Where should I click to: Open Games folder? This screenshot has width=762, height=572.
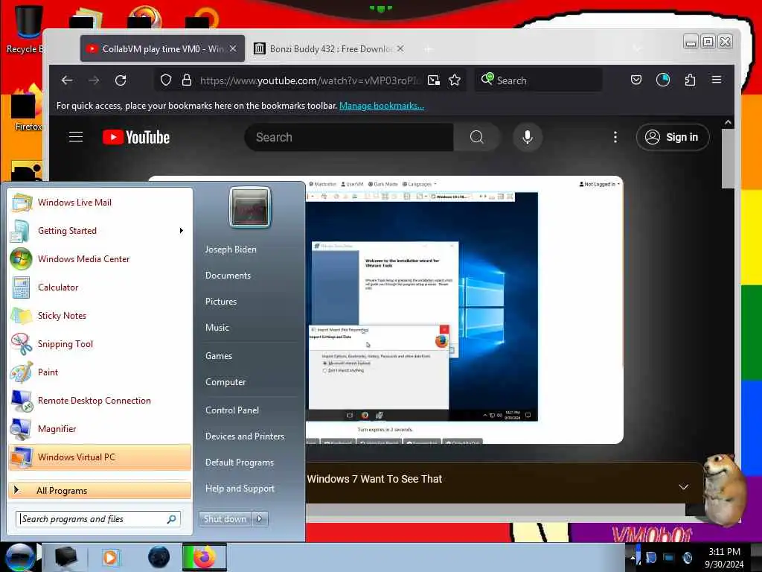219,356
